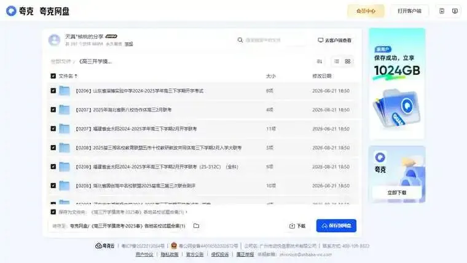Click the 下载 download button
This screenshot has width=467, height=263.
(x=297, y=226)
